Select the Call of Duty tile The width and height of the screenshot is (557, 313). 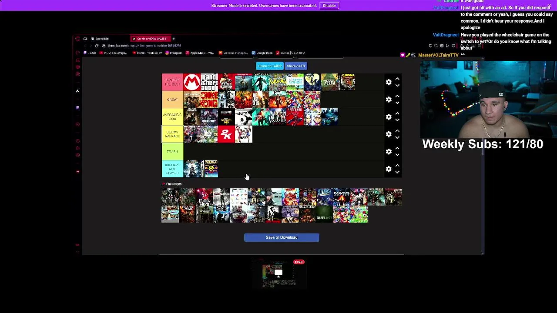click(x=209, y=117)
